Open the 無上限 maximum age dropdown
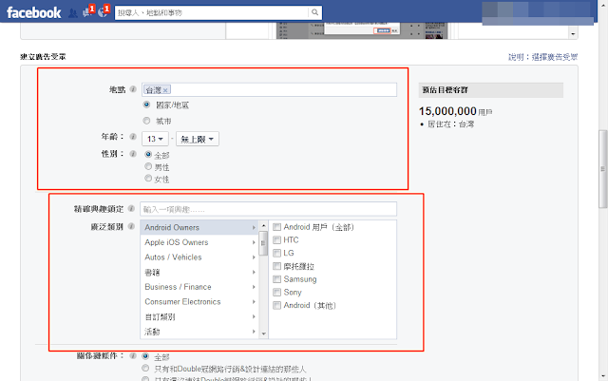Image resolution: width=608 pixels, height=381 pixels. (x=198, y=139)
